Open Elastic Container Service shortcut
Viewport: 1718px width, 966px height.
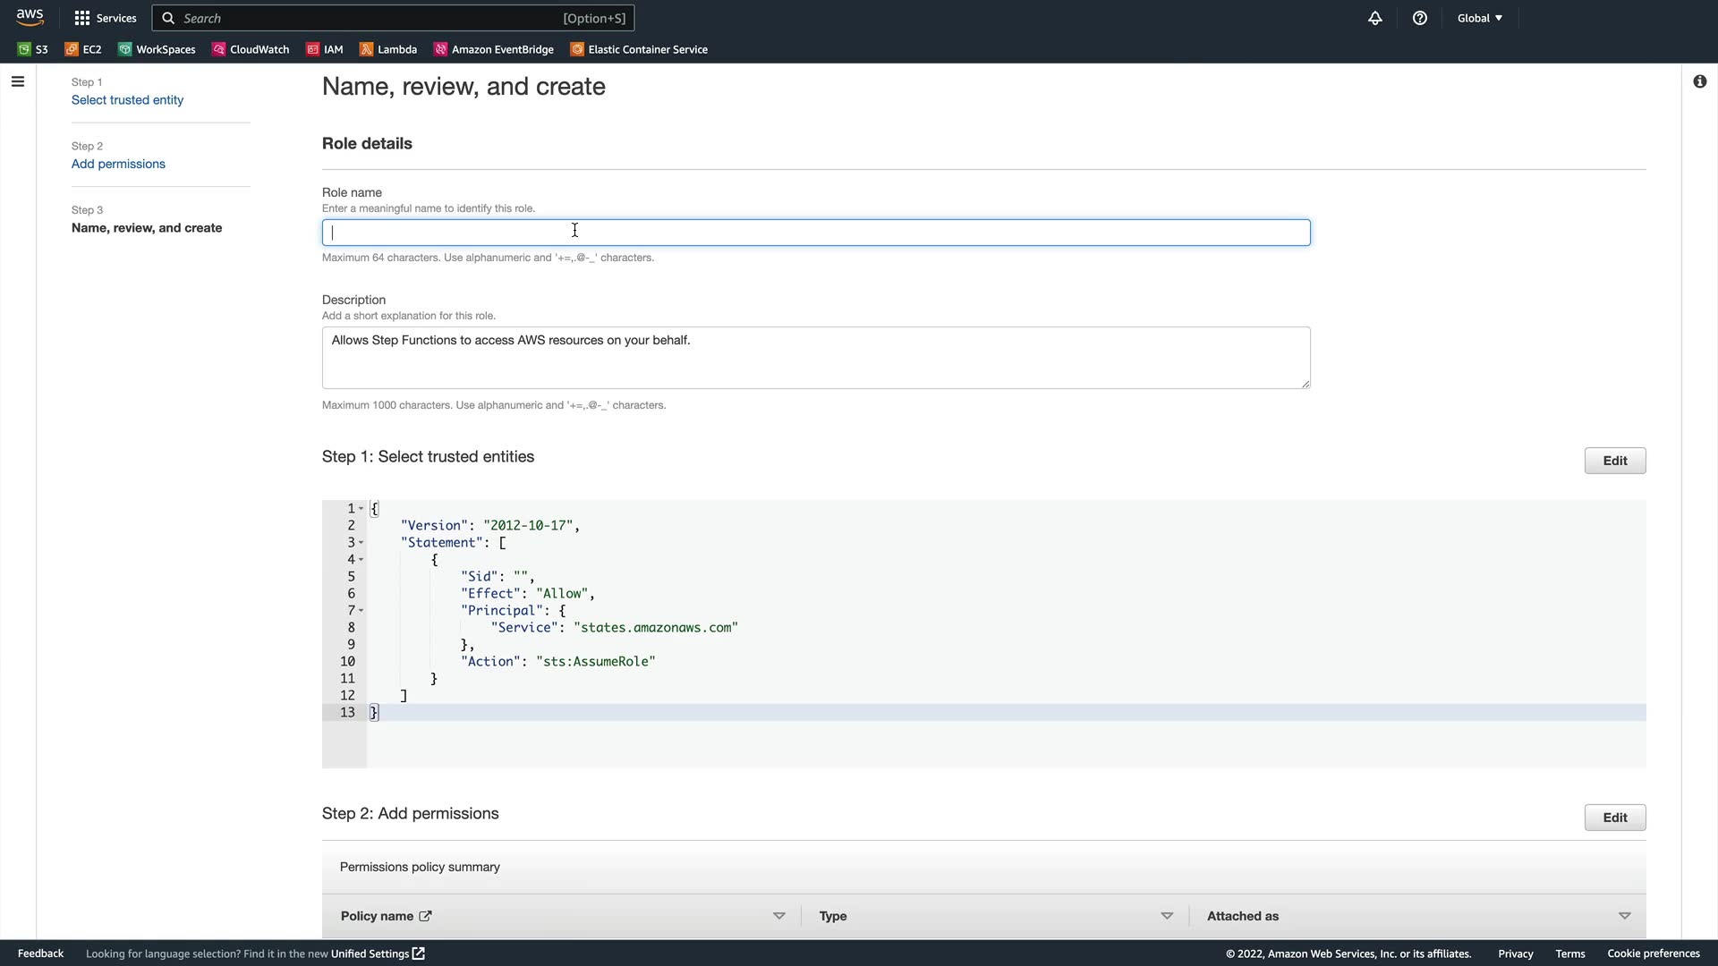[639, 49]
